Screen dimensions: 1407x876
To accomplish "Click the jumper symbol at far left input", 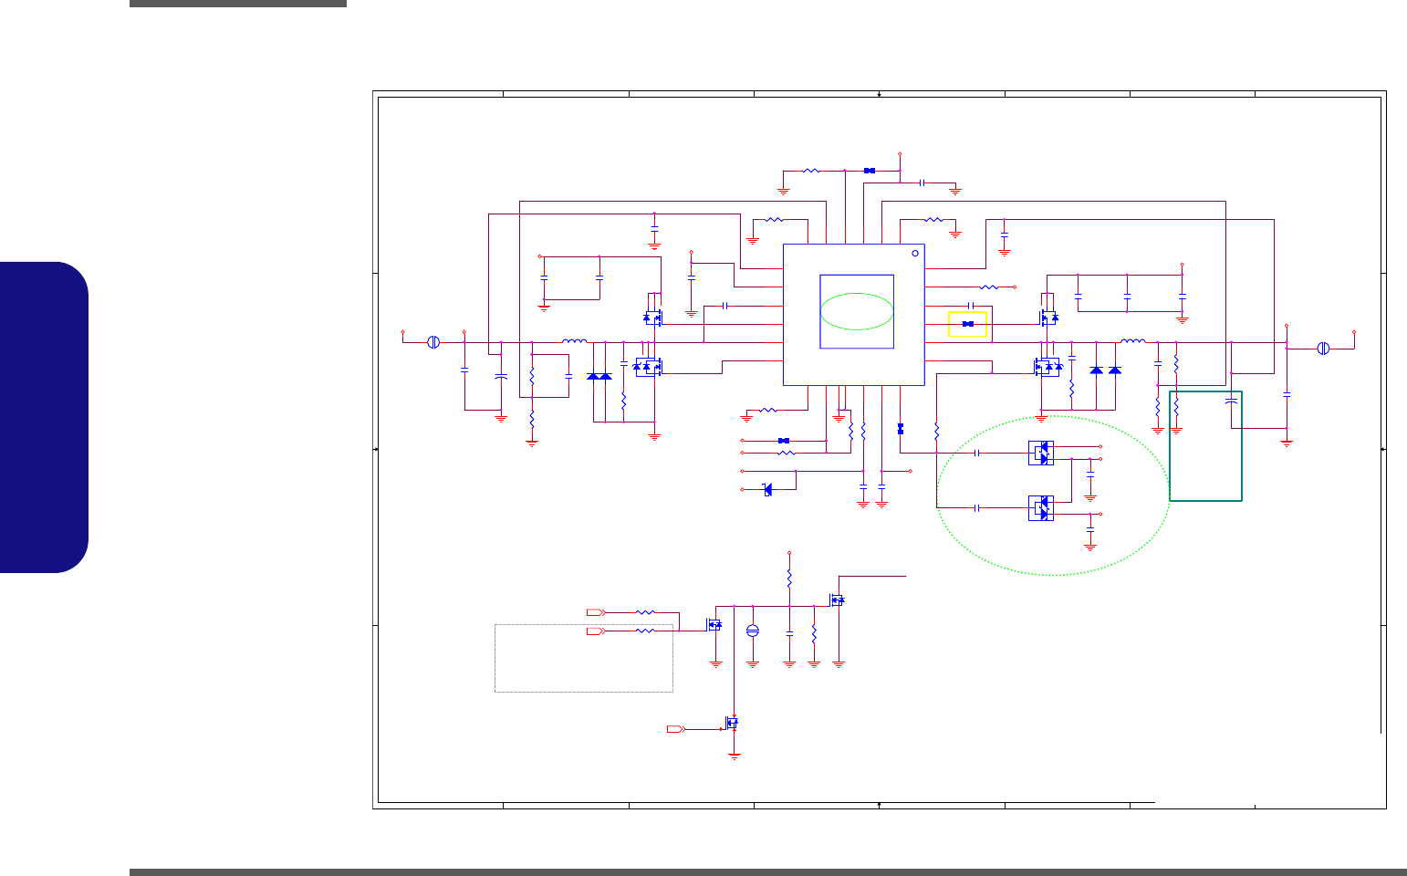I will (x=434, y=342).
